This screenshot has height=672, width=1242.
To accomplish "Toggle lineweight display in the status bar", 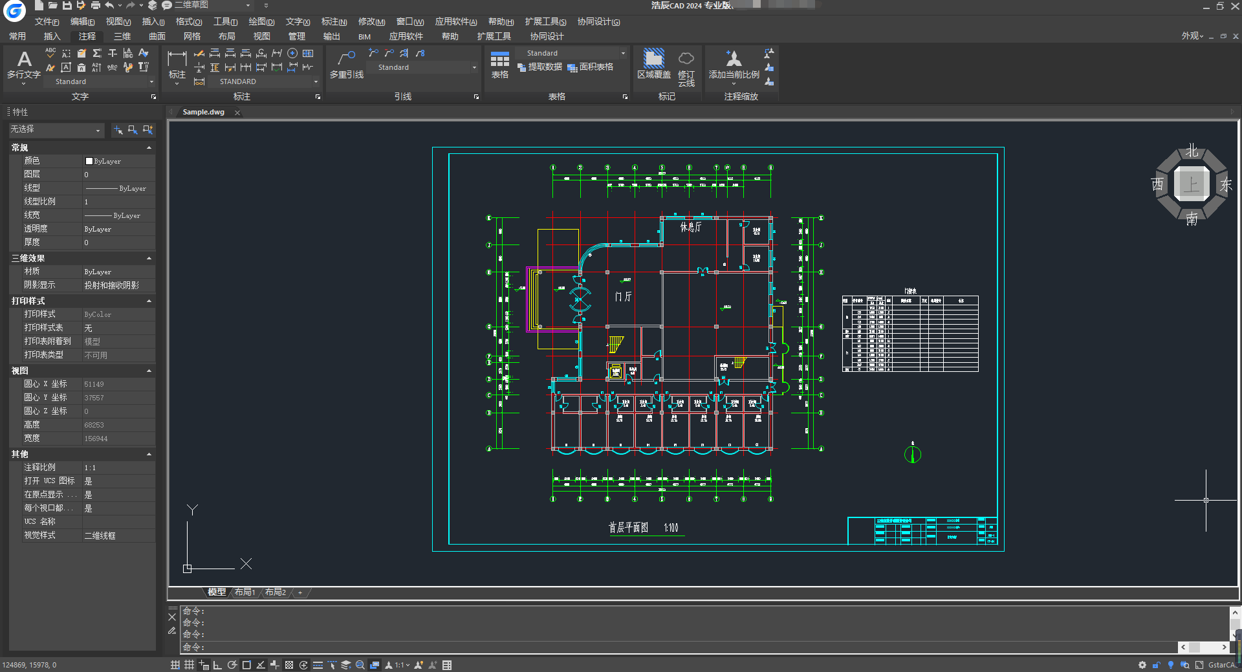I will pos(318,665).
